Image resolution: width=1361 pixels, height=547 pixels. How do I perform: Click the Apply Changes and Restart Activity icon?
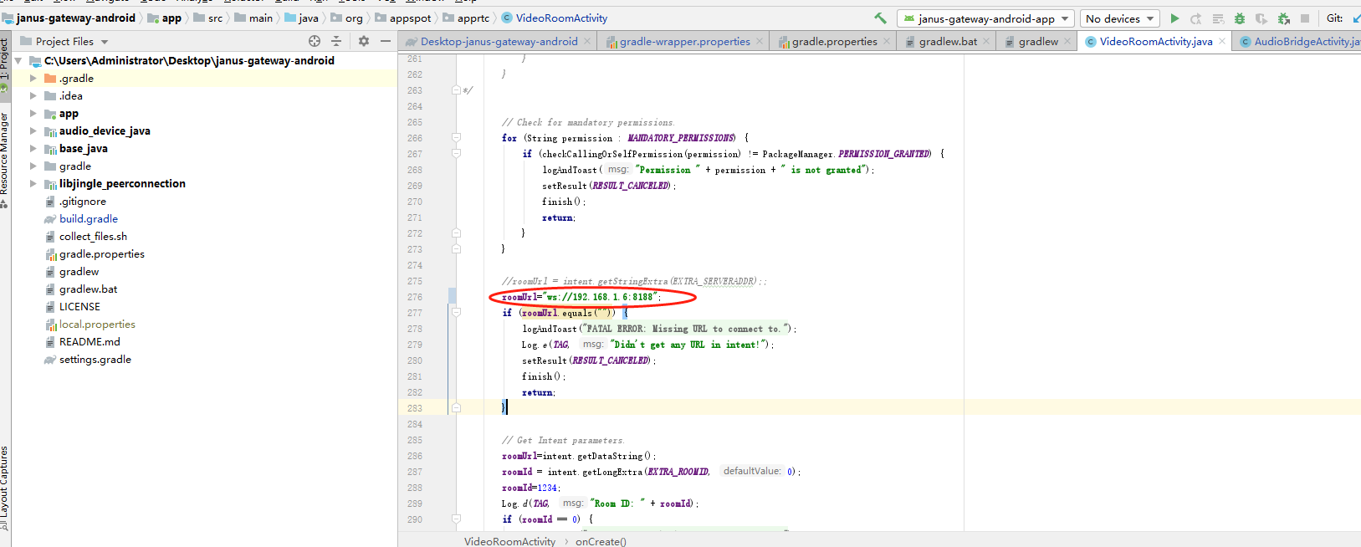(x=1196, y=18)
